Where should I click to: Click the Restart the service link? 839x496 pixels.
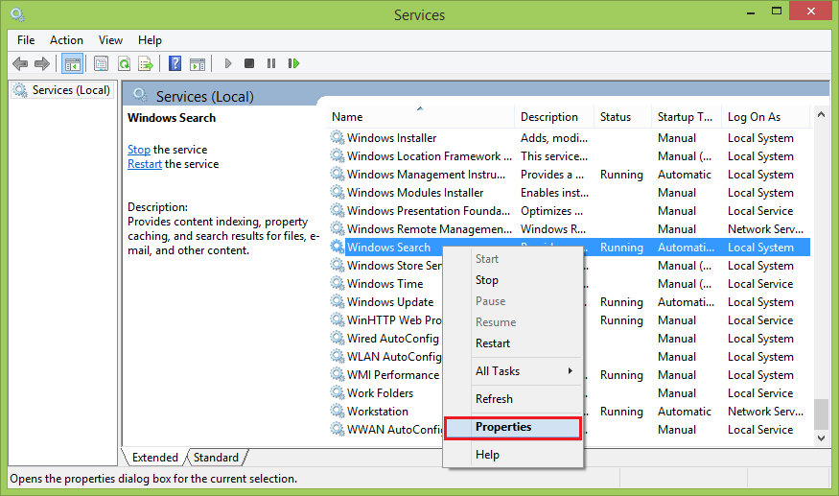[145, 164]
